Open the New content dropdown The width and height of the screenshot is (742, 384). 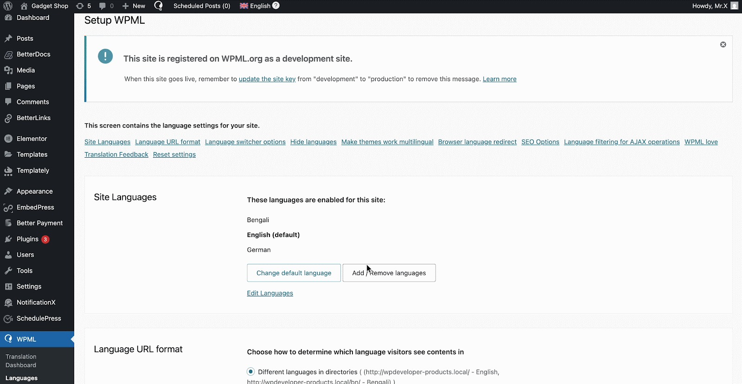click(134, 6)
